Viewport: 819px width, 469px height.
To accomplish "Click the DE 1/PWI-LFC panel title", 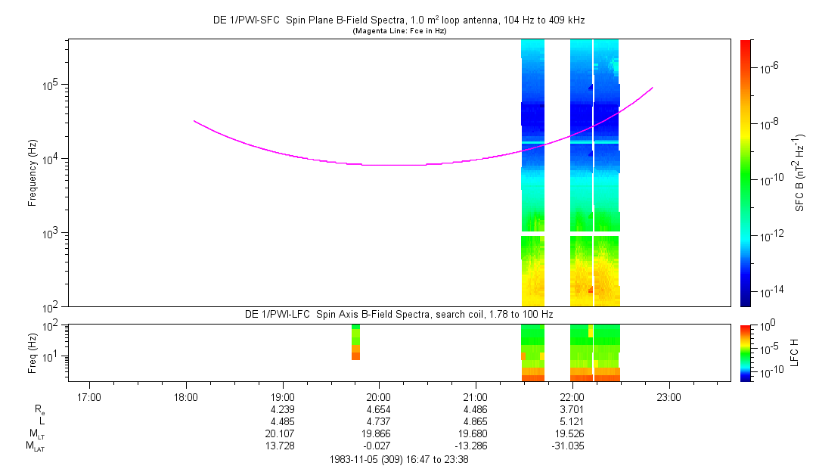I will (399, 314).
